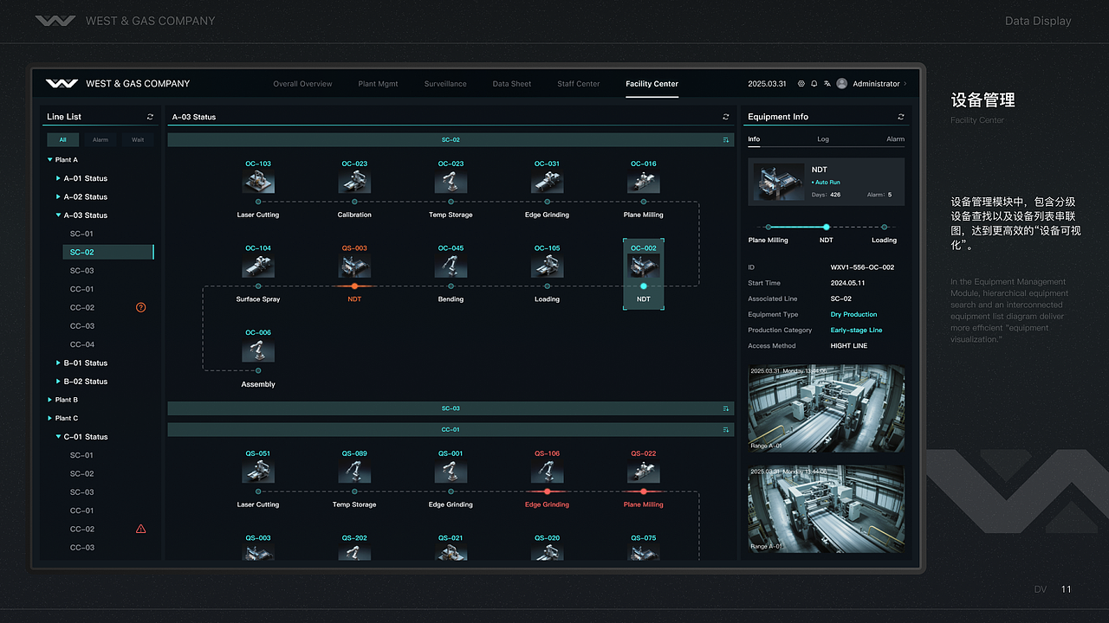The width and height of the screenshot is (1109, 623).
Task: Open the OC-016 Plane Milling machine icon
Action: pyautogui.click(x=643, y=181)
